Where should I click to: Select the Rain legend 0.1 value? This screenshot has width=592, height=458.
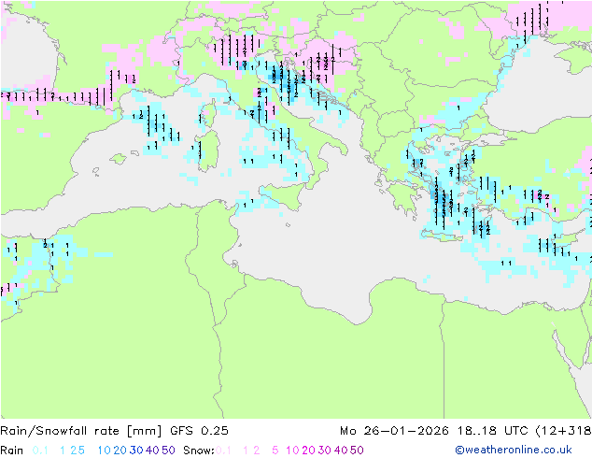(x=40, y=451)
